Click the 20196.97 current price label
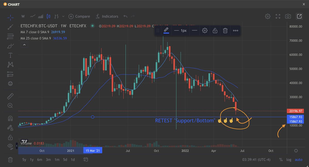The height and width of the screenshot is (167, 309). click(x=295, y=111)
